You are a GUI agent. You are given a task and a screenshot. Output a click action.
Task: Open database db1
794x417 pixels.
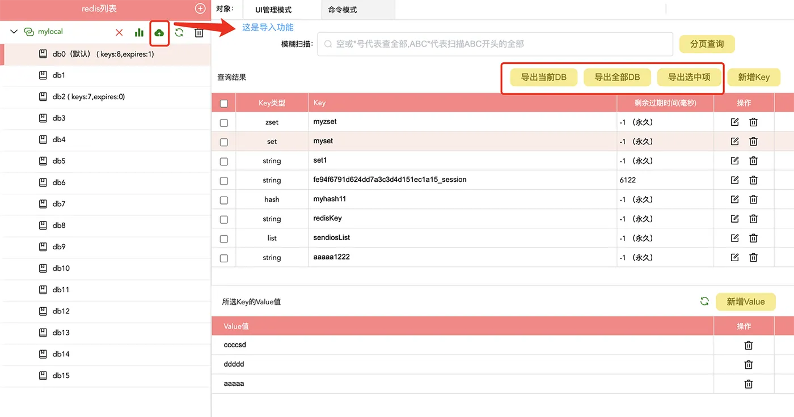tap(105, 75)
